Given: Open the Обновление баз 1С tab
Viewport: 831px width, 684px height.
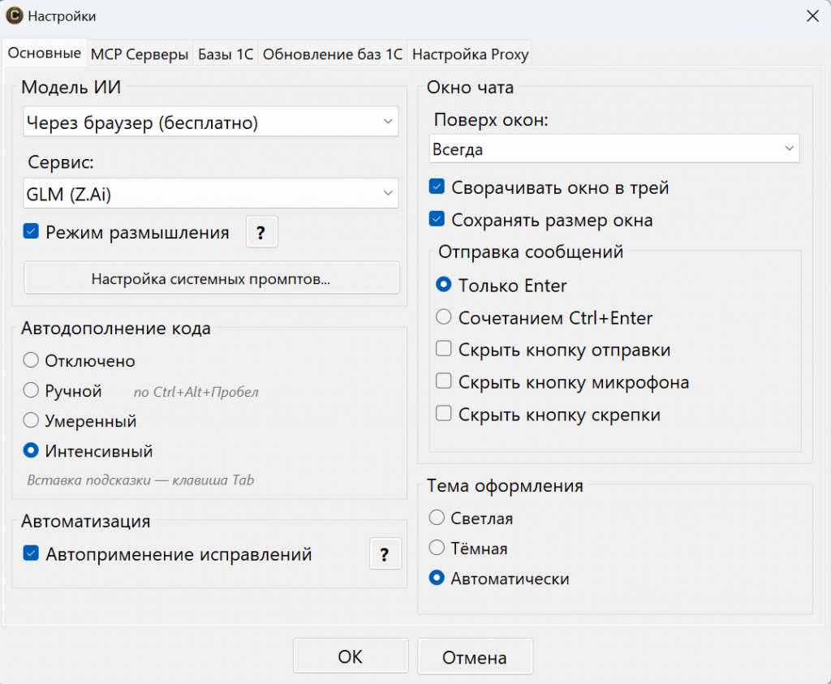Looking at the screenshot, I should click(333, 54).
